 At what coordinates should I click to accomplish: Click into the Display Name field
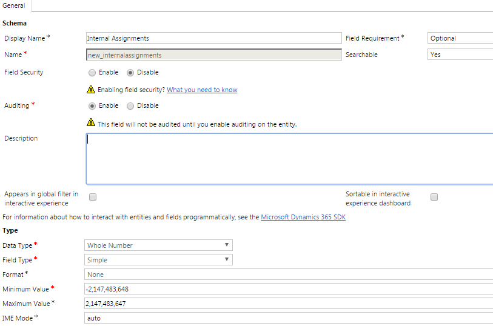click(214, 38)
